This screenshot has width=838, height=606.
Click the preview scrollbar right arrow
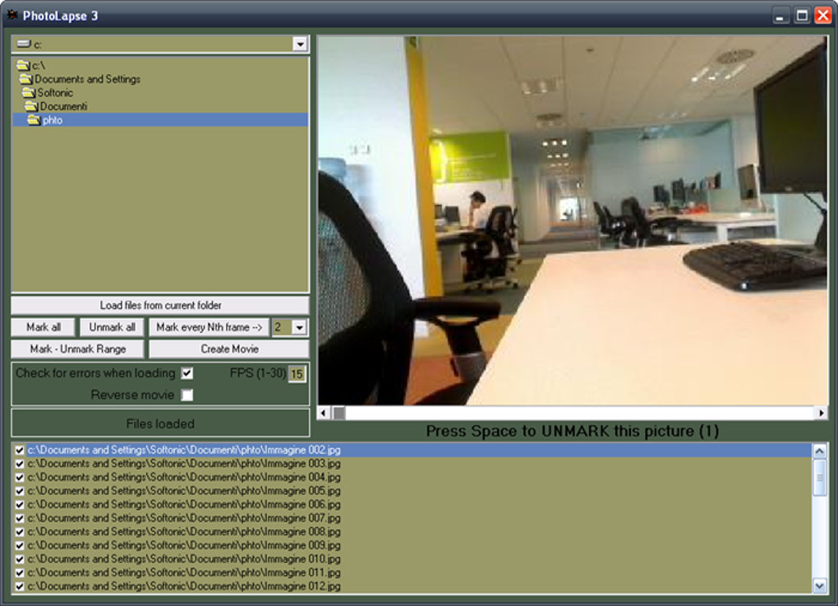[822, 413]
